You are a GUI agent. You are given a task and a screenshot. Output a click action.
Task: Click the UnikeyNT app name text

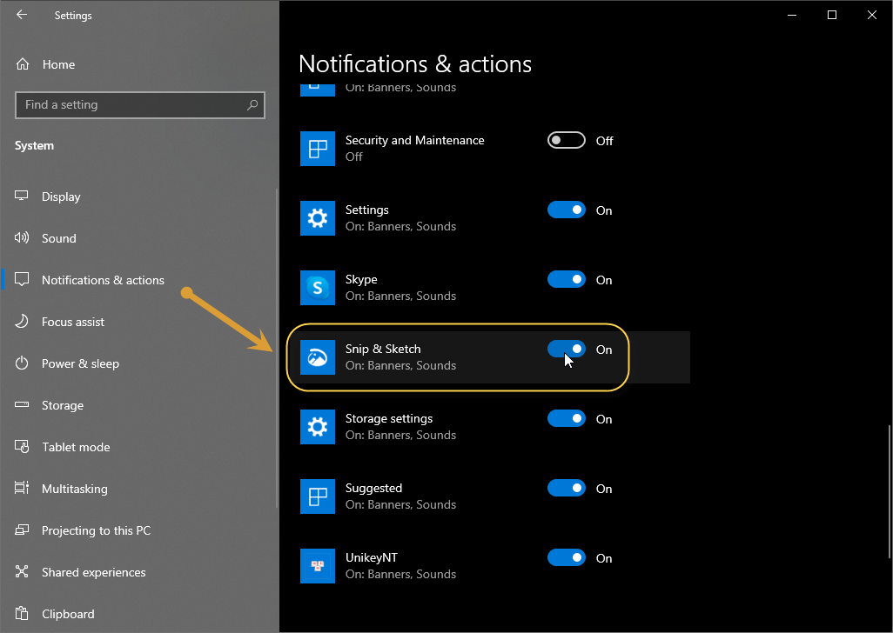pos(372,557)
